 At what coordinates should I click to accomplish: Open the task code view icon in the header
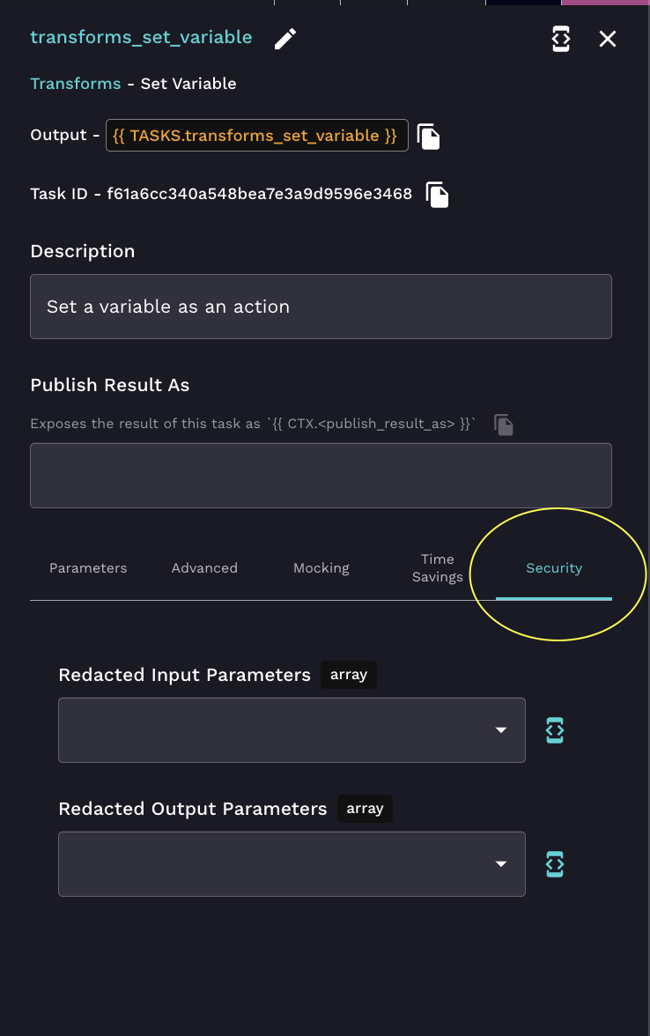click(x=561, y=39)
